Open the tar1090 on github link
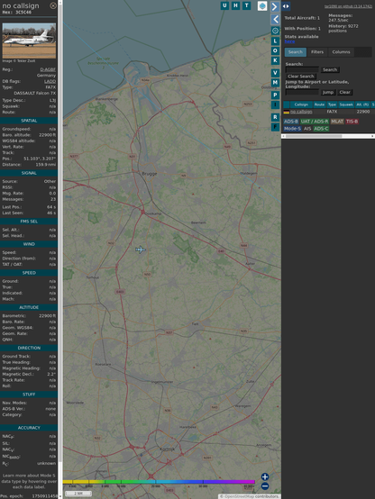This screenshot has height=499, width=375. click(x=348, y=6)
